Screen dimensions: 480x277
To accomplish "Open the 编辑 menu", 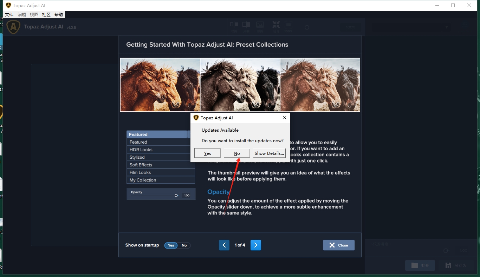I will click(x=22, y=15).
